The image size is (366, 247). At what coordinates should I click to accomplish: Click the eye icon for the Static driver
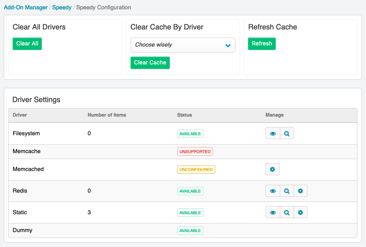click(273, 212)
